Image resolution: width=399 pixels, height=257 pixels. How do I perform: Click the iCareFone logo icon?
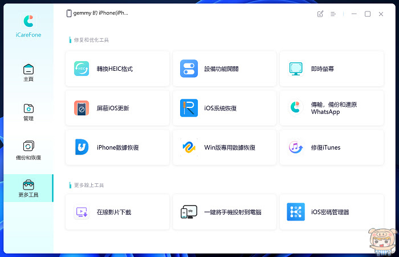click(28, 21)
